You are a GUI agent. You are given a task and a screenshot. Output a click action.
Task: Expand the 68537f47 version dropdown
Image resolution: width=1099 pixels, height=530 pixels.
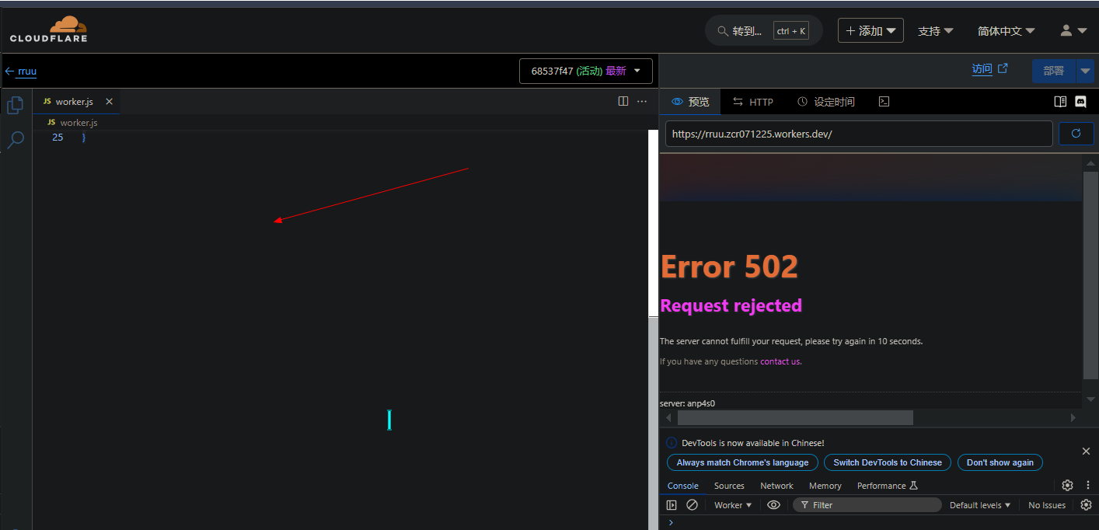pos(586,71)
